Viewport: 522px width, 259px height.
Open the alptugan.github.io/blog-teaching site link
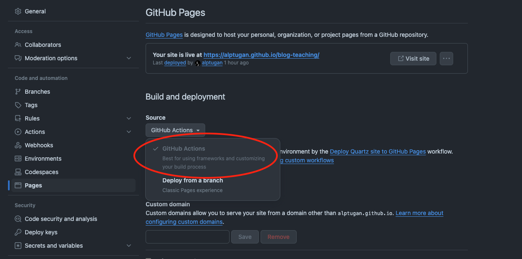tap(261, 55)
